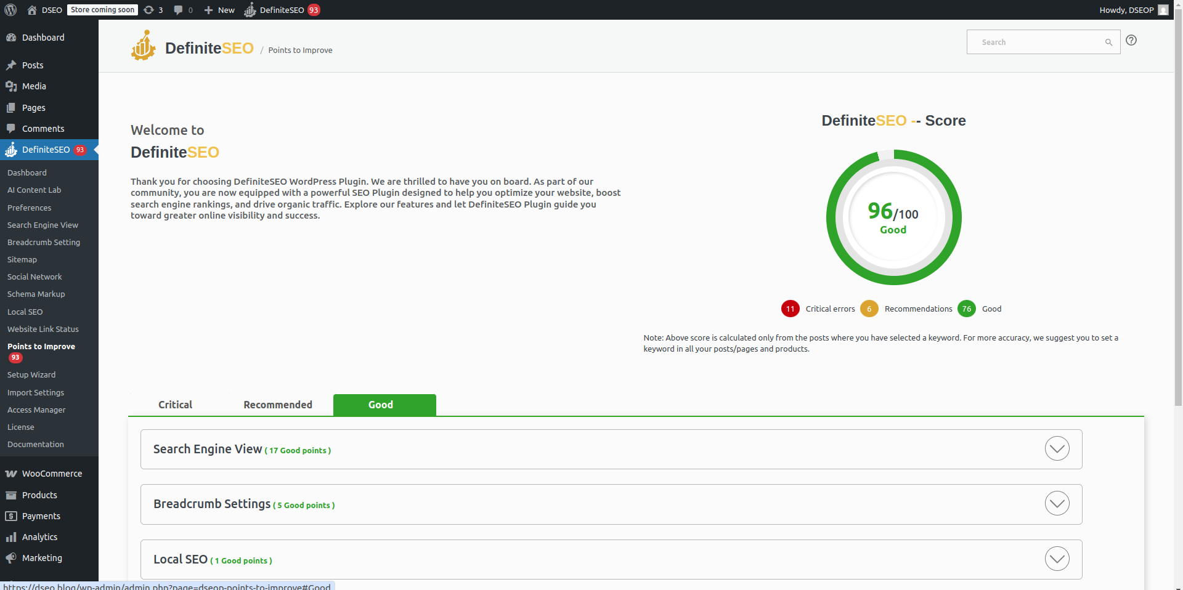This screenshot has height=590, width=1183.
Task: Click the New link in admin bar
Action: click(x=226, y=10)
